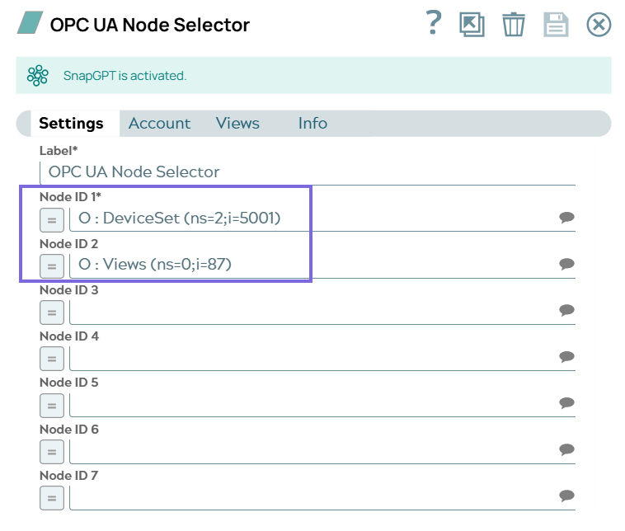Screen dimensions: 625x531
Task: Click the SnapGPT flower icon
Action: (38, 75)
